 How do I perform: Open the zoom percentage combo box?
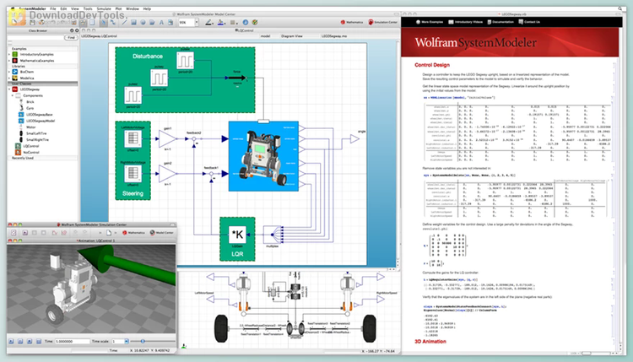point(188,23)
